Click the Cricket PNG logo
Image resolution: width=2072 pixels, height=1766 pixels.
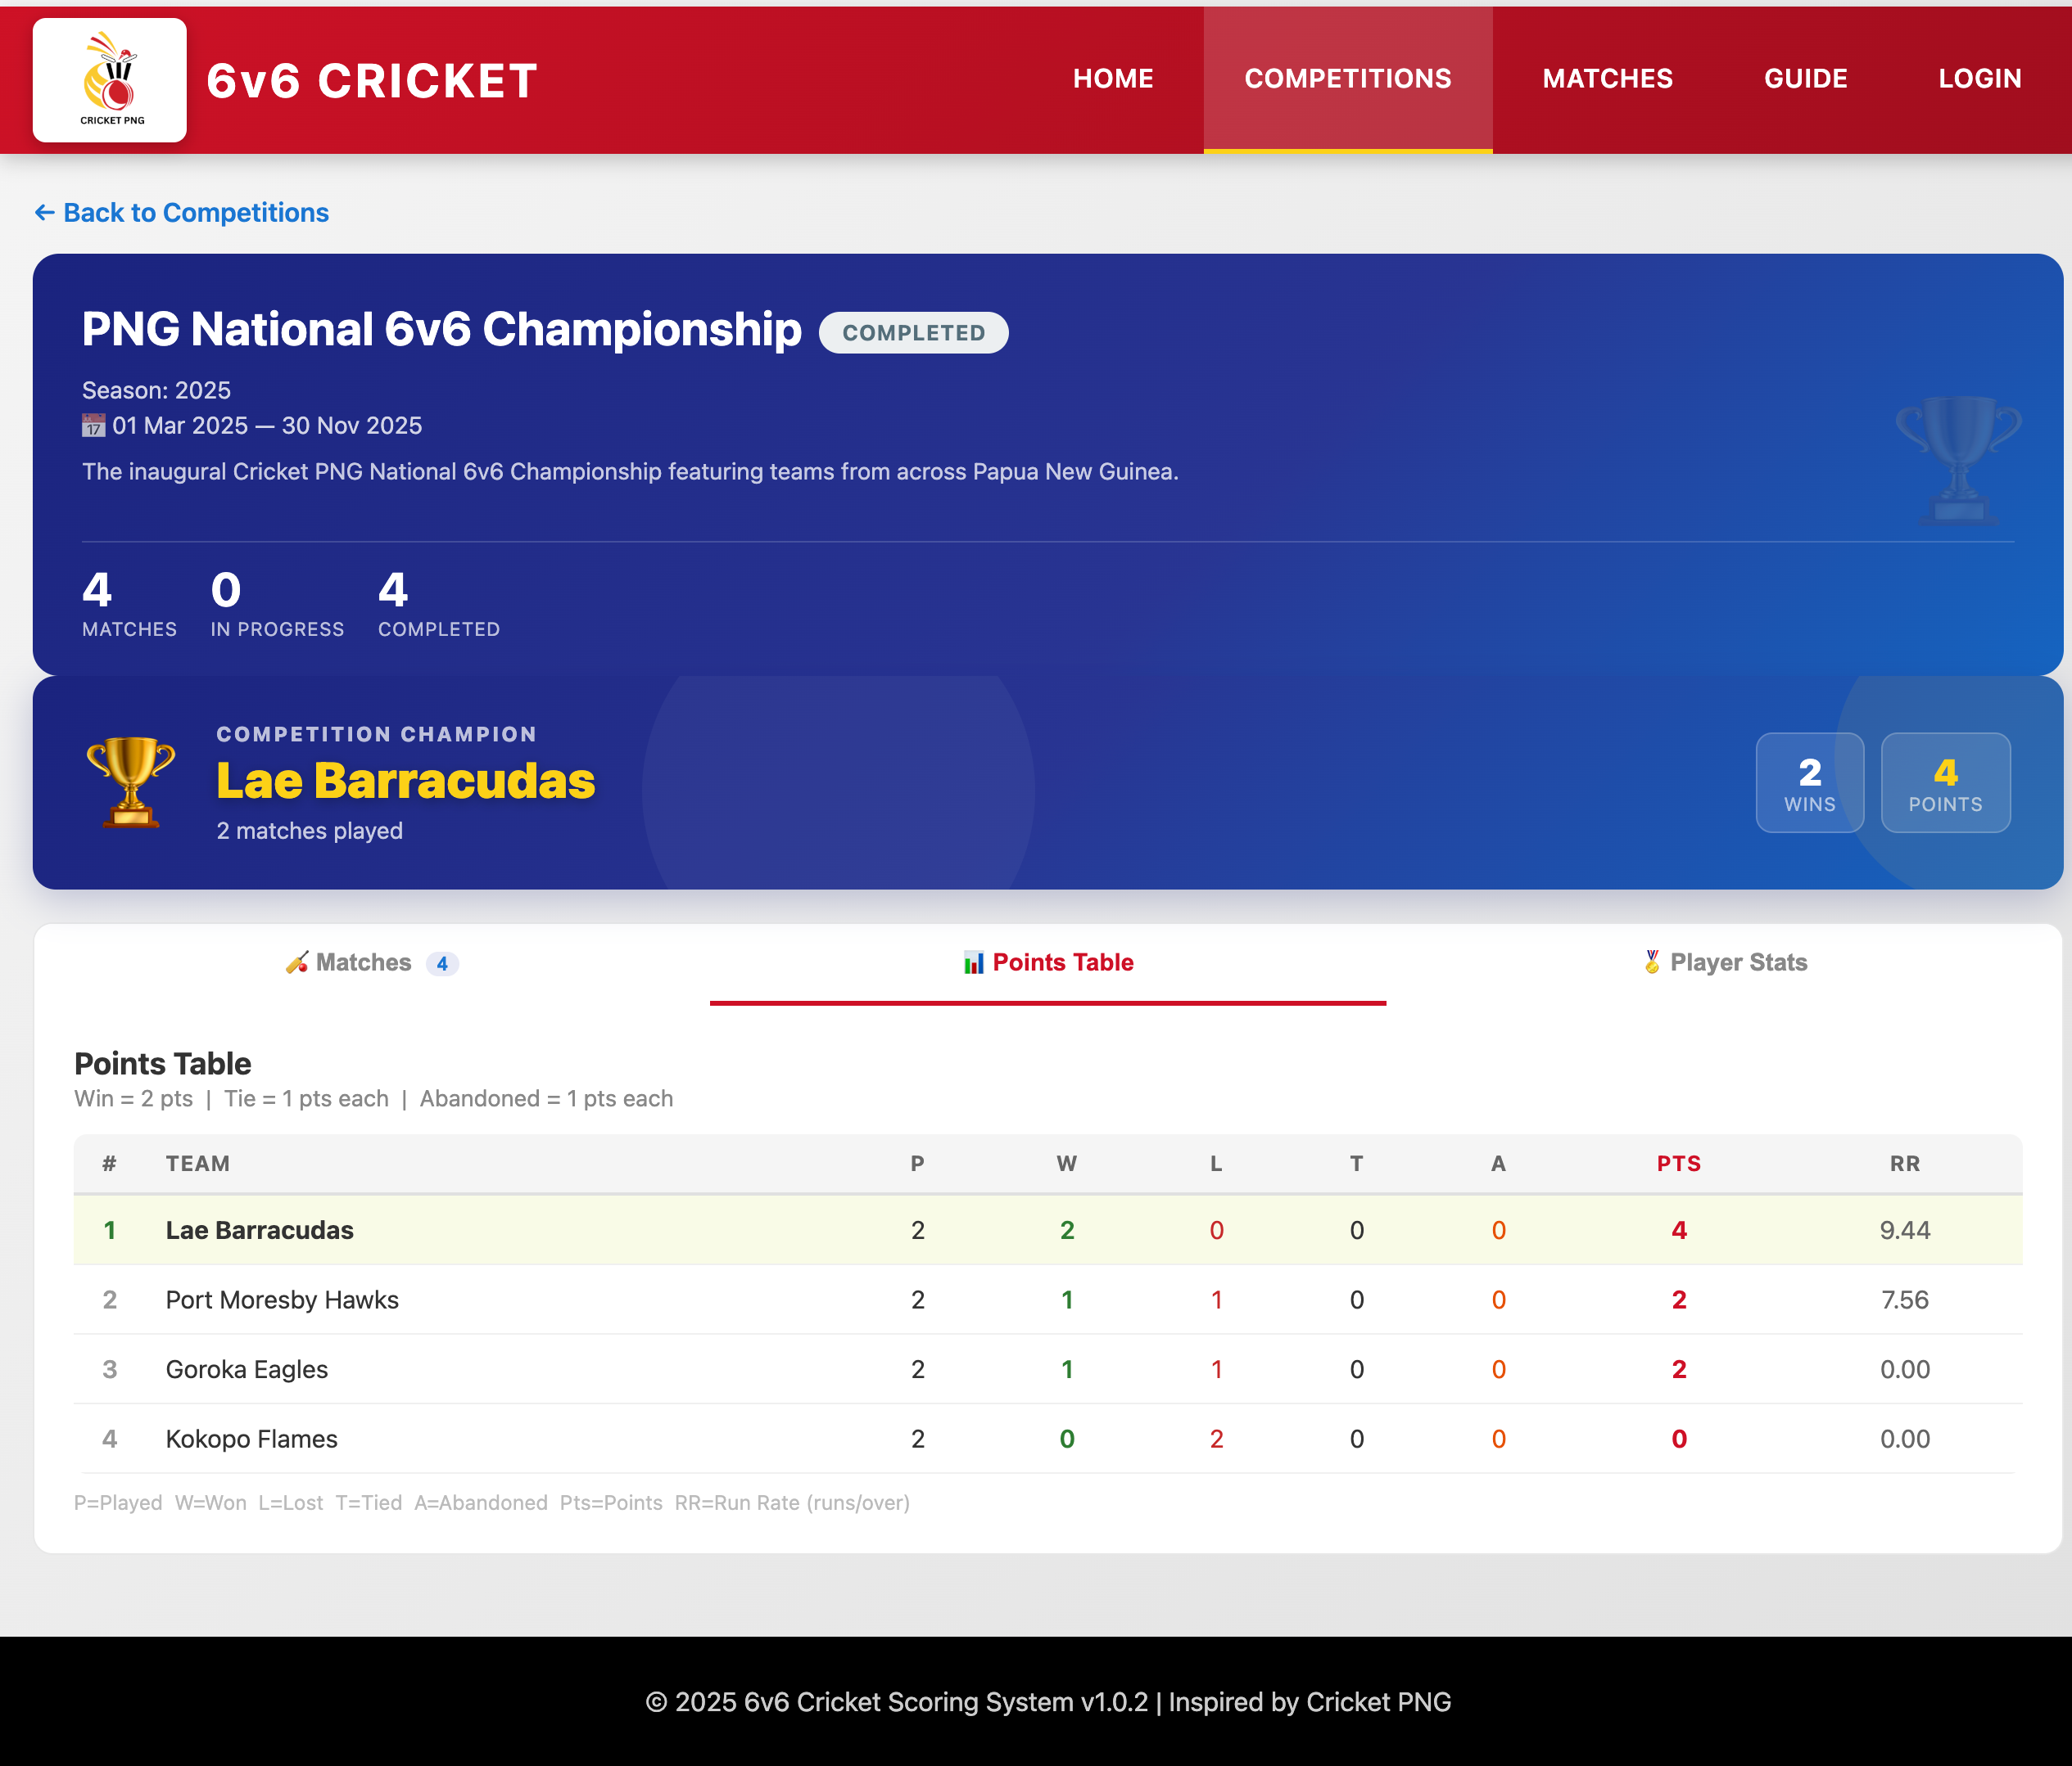click(x=110, y=80)
